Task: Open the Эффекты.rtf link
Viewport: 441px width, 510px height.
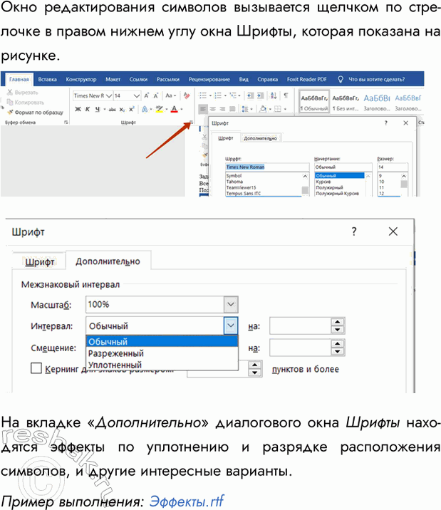Action: [x=187, y=501]
